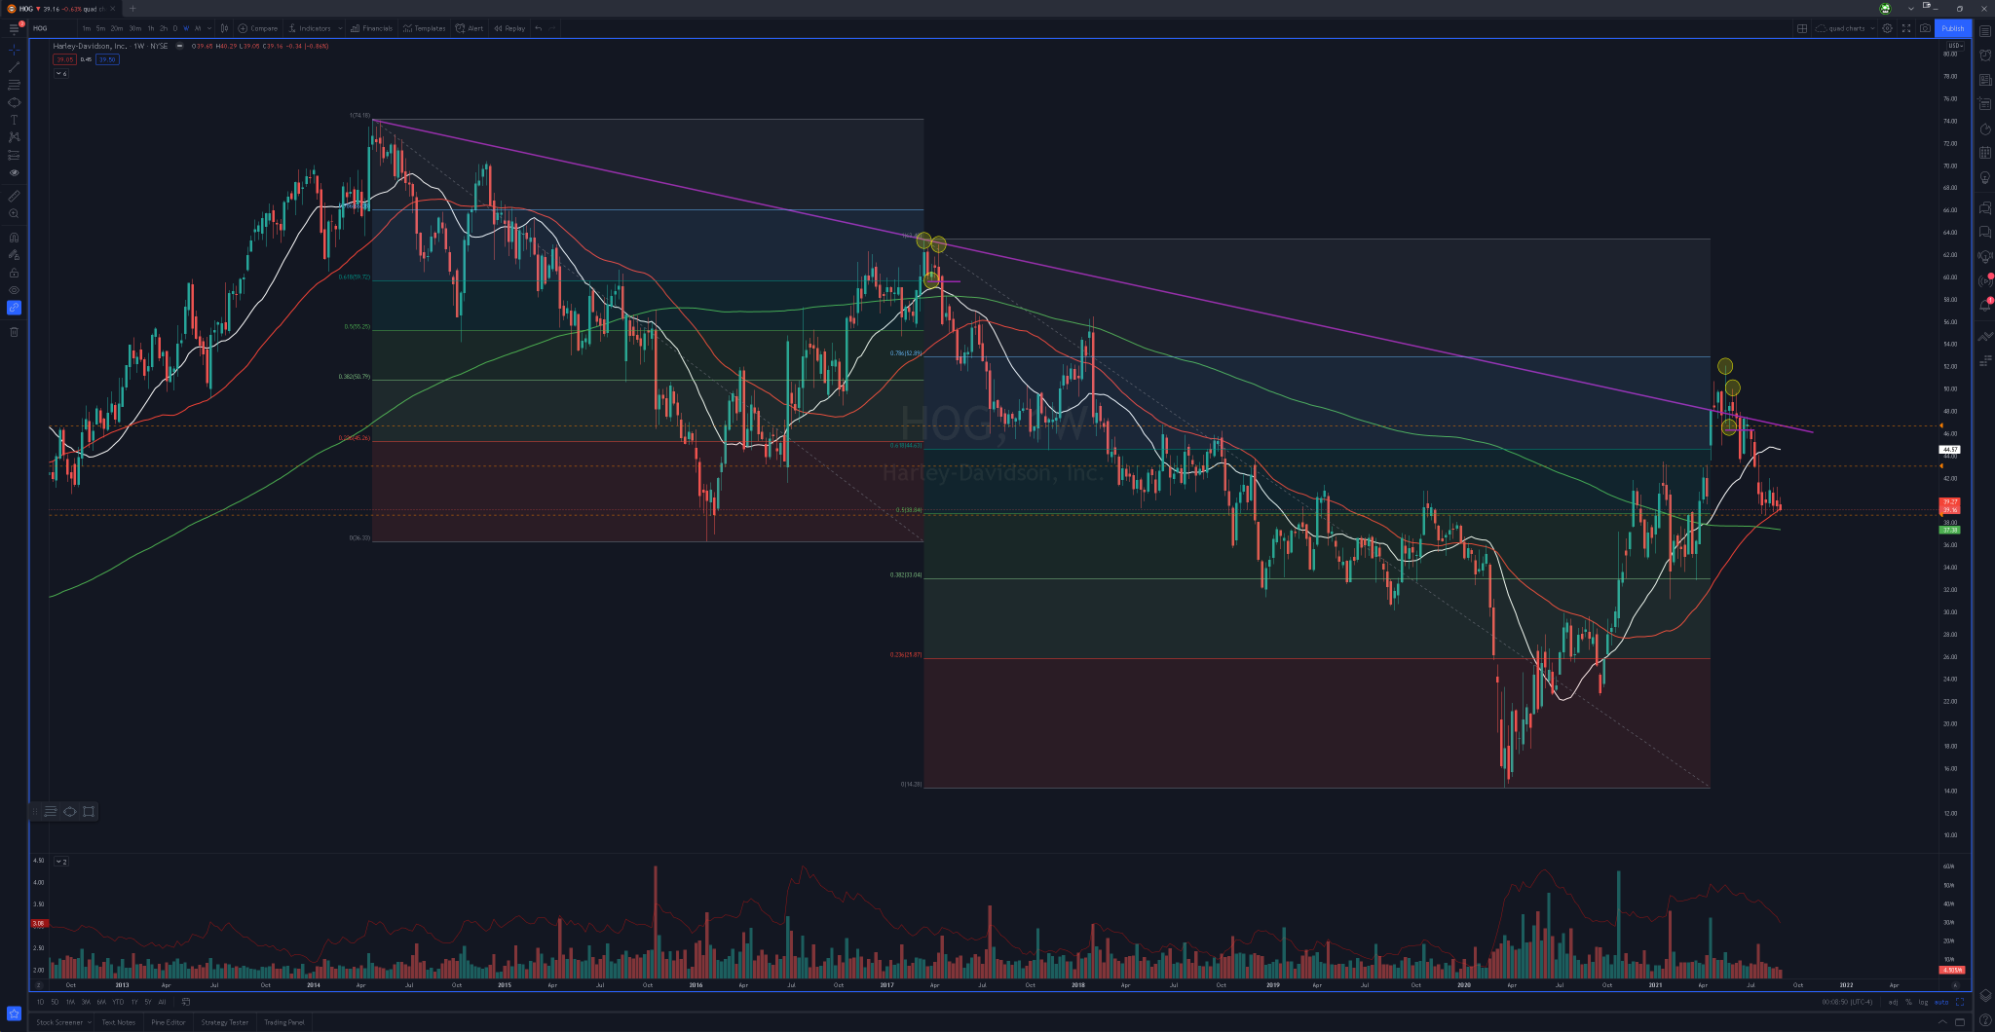Click the HOG symbol search field
The width and height of the screenshot is (1995, 1032).
pos(53,28)
